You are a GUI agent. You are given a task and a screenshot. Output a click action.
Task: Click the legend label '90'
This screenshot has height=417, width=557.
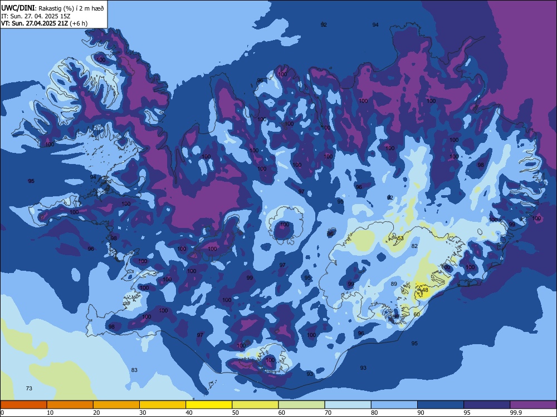pos(421,413)
